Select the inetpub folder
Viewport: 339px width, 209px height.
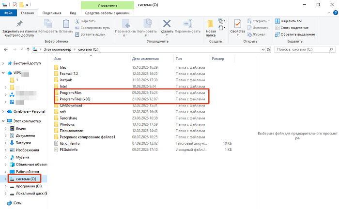click(66, 80)
